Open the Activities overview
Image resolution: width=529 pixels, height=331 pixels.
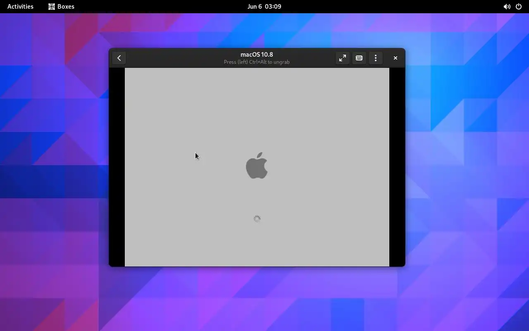pos(20,7)
